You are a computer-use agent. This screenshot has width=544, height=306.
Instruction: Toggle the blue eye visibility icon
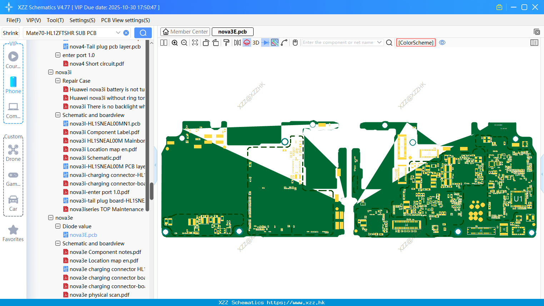[442, 42]
